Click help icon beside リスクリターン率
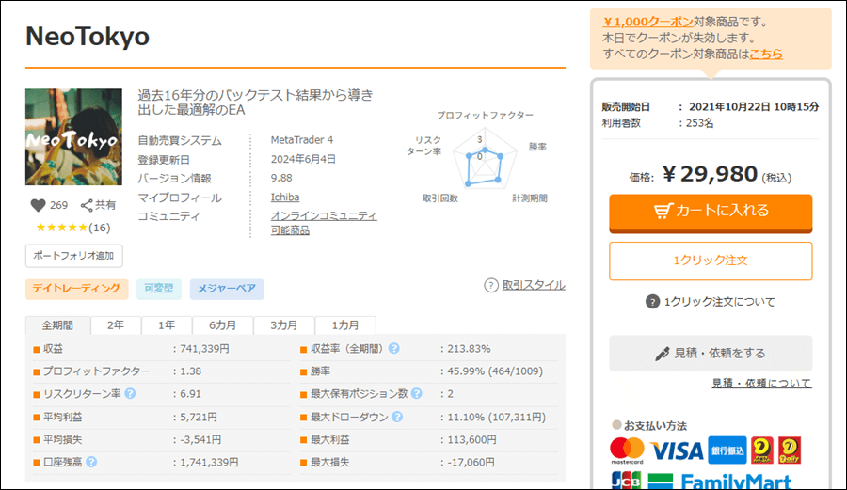 click(130, 393)
